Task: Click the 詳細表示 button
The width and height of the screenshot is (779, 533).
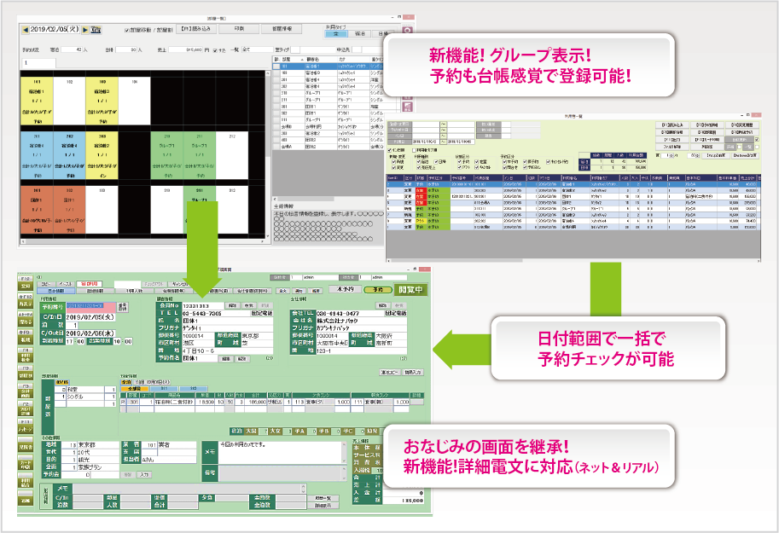Action: 323,506
